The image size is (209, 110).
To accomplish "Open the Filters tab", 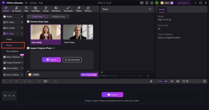I will point(79,9).
